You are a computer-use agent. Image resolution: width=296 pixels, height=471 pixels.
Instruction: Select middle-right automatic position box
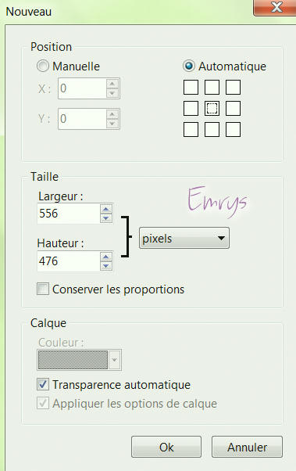point(233,108)
